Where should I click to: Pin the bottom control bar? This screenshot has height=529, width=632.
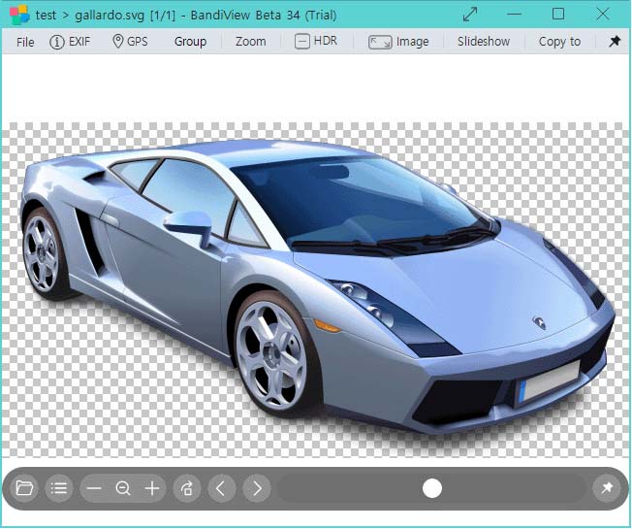pyautogui.click(x=607, y=488)
